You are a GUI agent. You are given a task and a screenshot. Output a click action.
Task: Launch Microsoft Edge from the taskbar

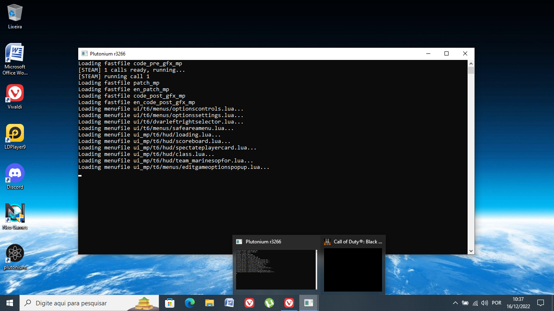[189, 303]
